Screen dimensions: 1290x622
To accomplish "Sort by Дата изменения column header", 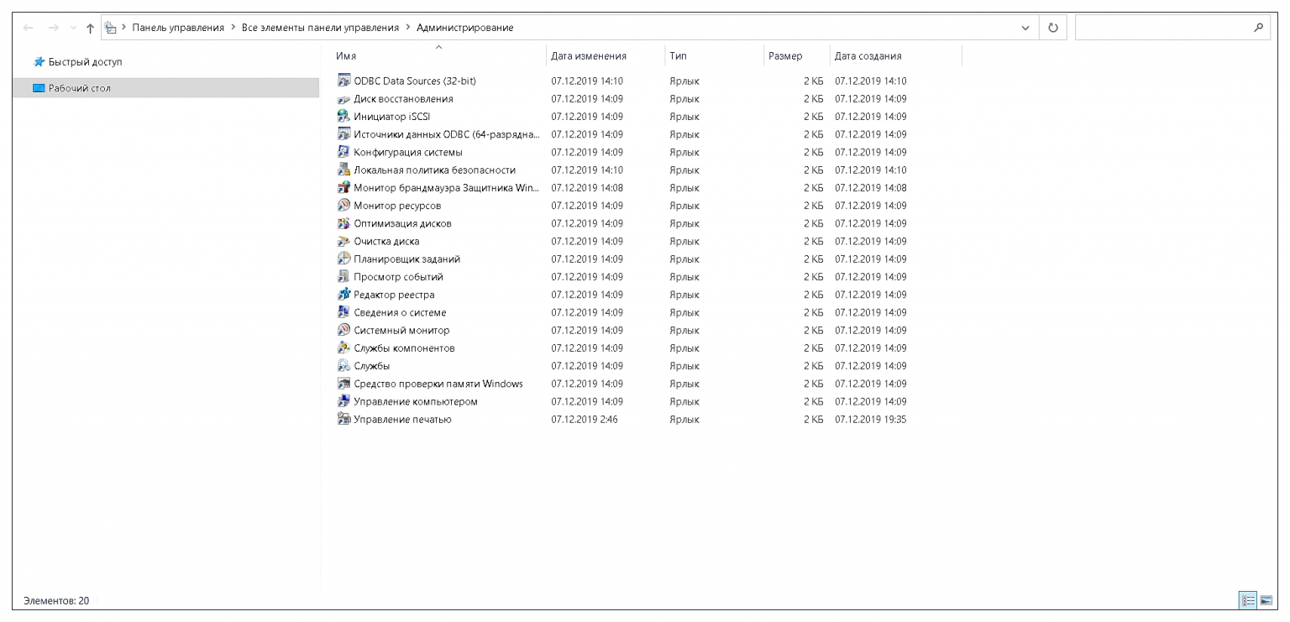I will (x=589, y=56).
